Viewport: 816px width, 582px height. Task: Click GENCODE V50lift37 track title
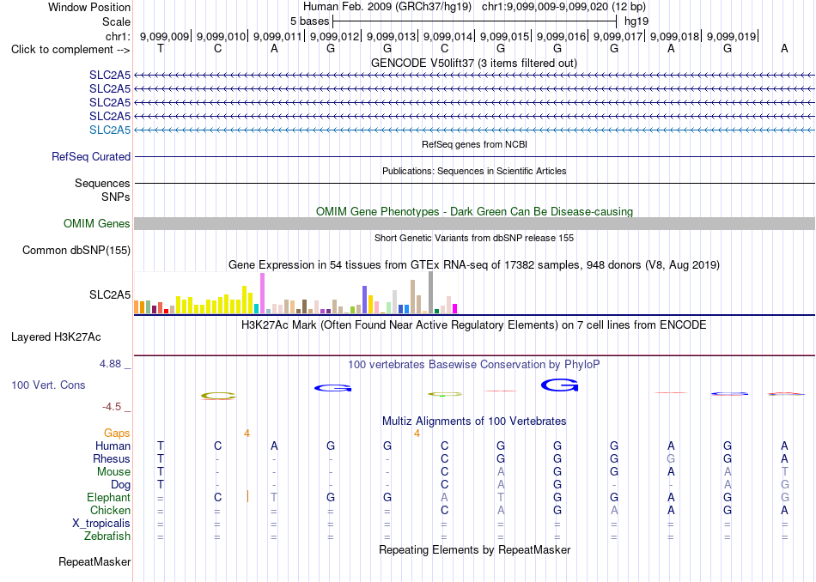click(x=473, y=63)
